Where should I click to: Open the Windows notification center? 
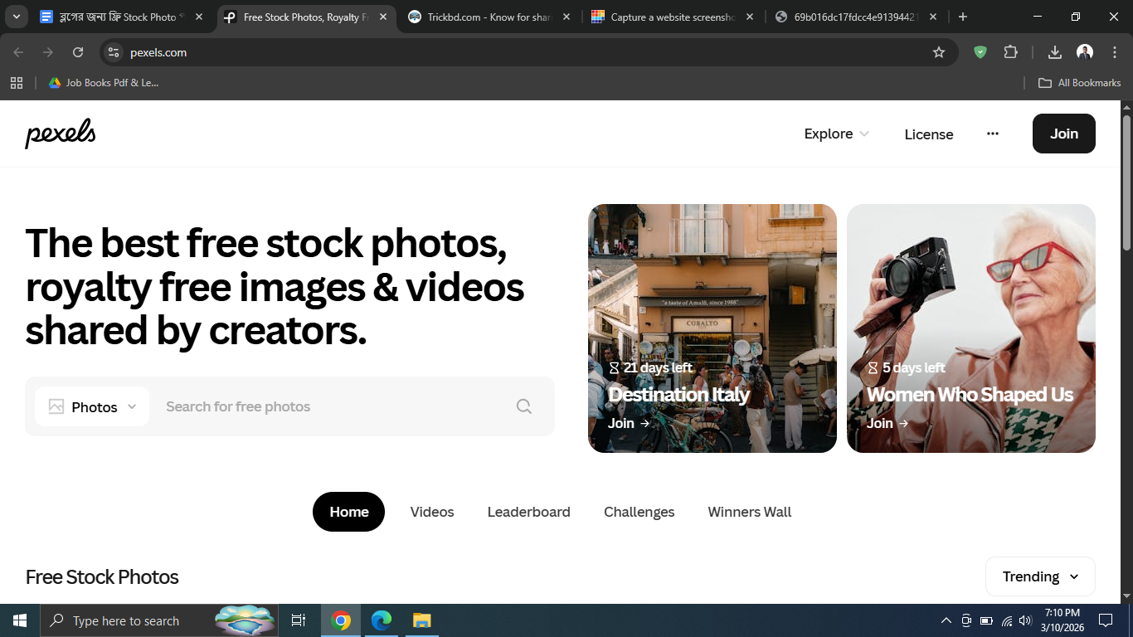click(x=1105, y=620)
